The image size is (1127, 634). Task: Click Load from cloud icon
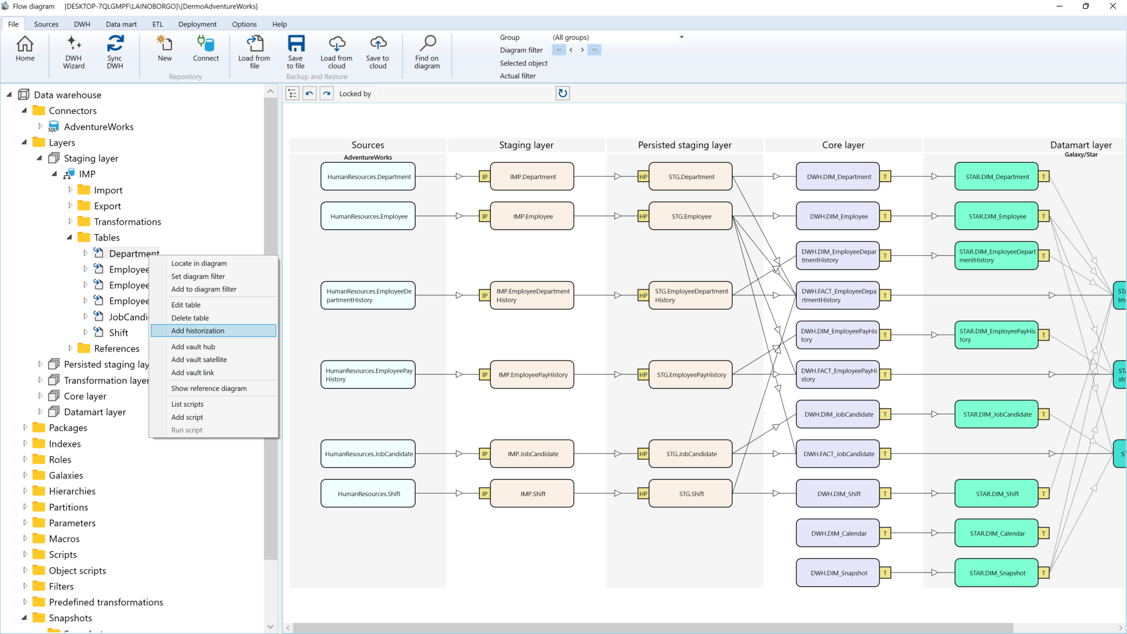coord(336,52)
